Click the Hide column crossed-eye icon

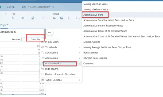coord(42,69)
